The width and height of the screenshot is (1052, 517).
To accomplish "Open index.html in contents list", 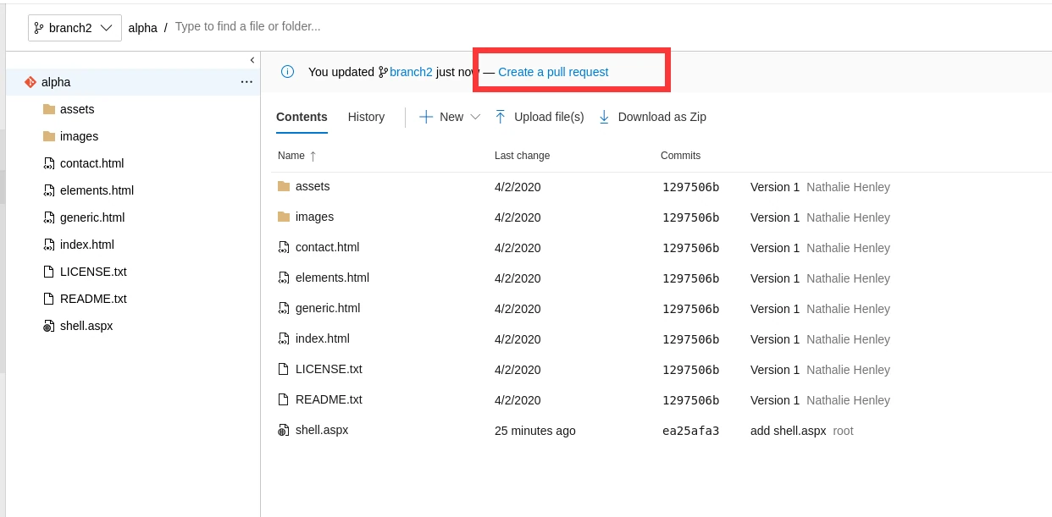I will tap(323, 338).
